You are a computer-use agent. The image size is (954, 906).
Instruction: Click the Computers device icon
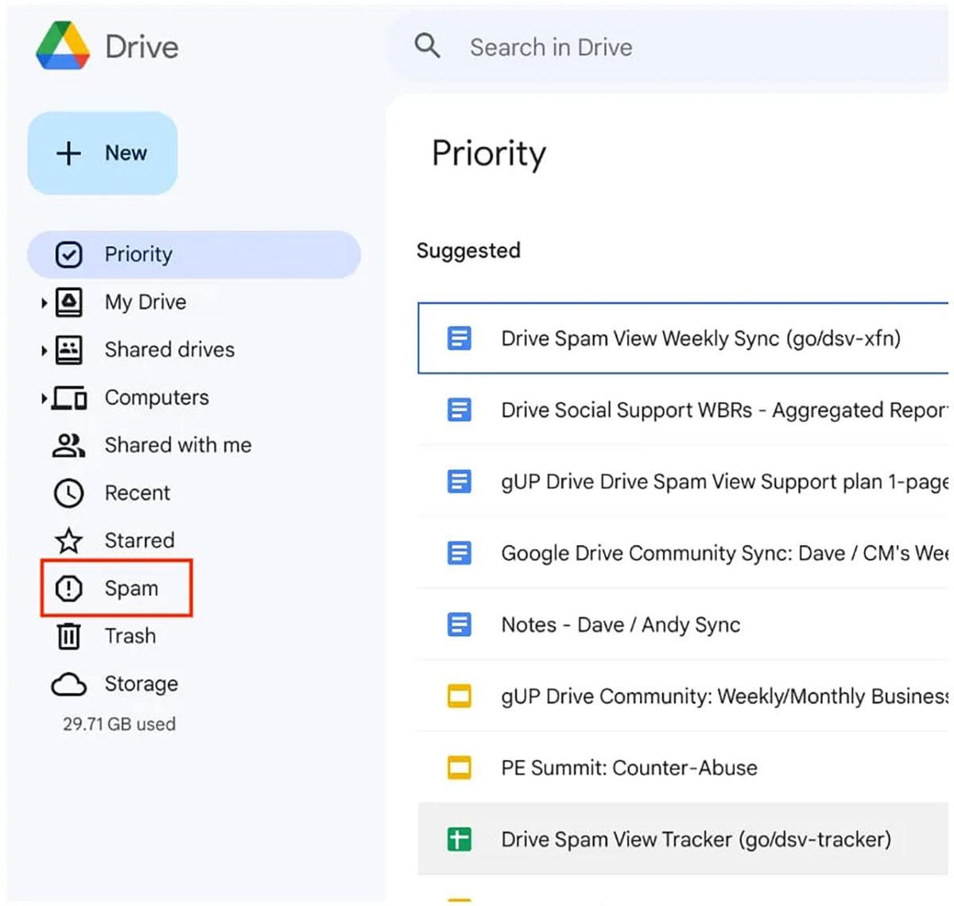[69, 397]
